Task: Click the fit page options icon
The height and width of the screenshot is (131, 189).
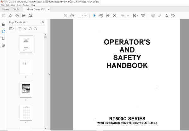Action: click(135, 16)
